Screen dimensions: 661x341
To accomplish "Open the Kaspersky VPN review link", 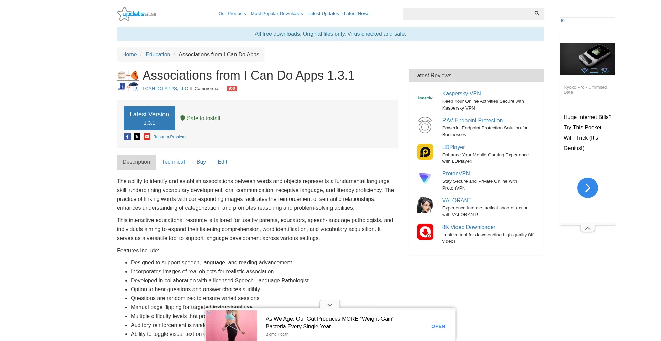I will 461,93.
